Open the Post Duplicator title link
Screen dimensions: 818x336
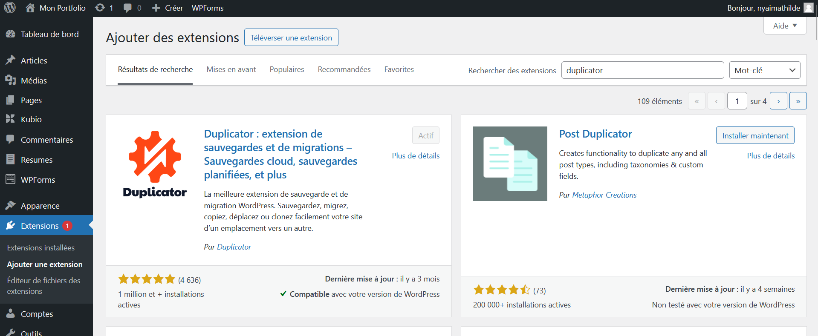pos(595,134)
